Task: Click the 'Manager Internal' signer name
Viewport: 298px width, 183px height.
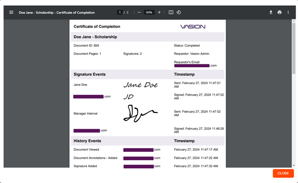Action: click(x=85, y=114)
